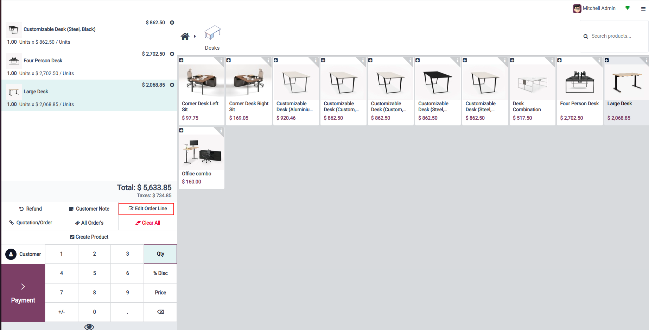Add Corner Desk Right Sit product
The height and width of the screenshot is (330, 649).
[x=249, y=91]
